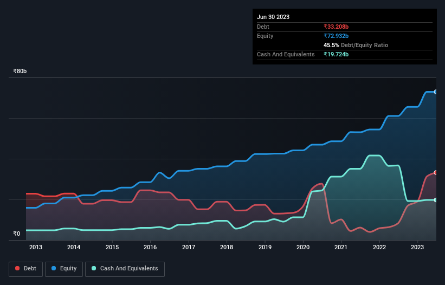Screen dimensions: 445x285
Task: Click the teal Cash endpoint marker
Action: tap(436, 200)
